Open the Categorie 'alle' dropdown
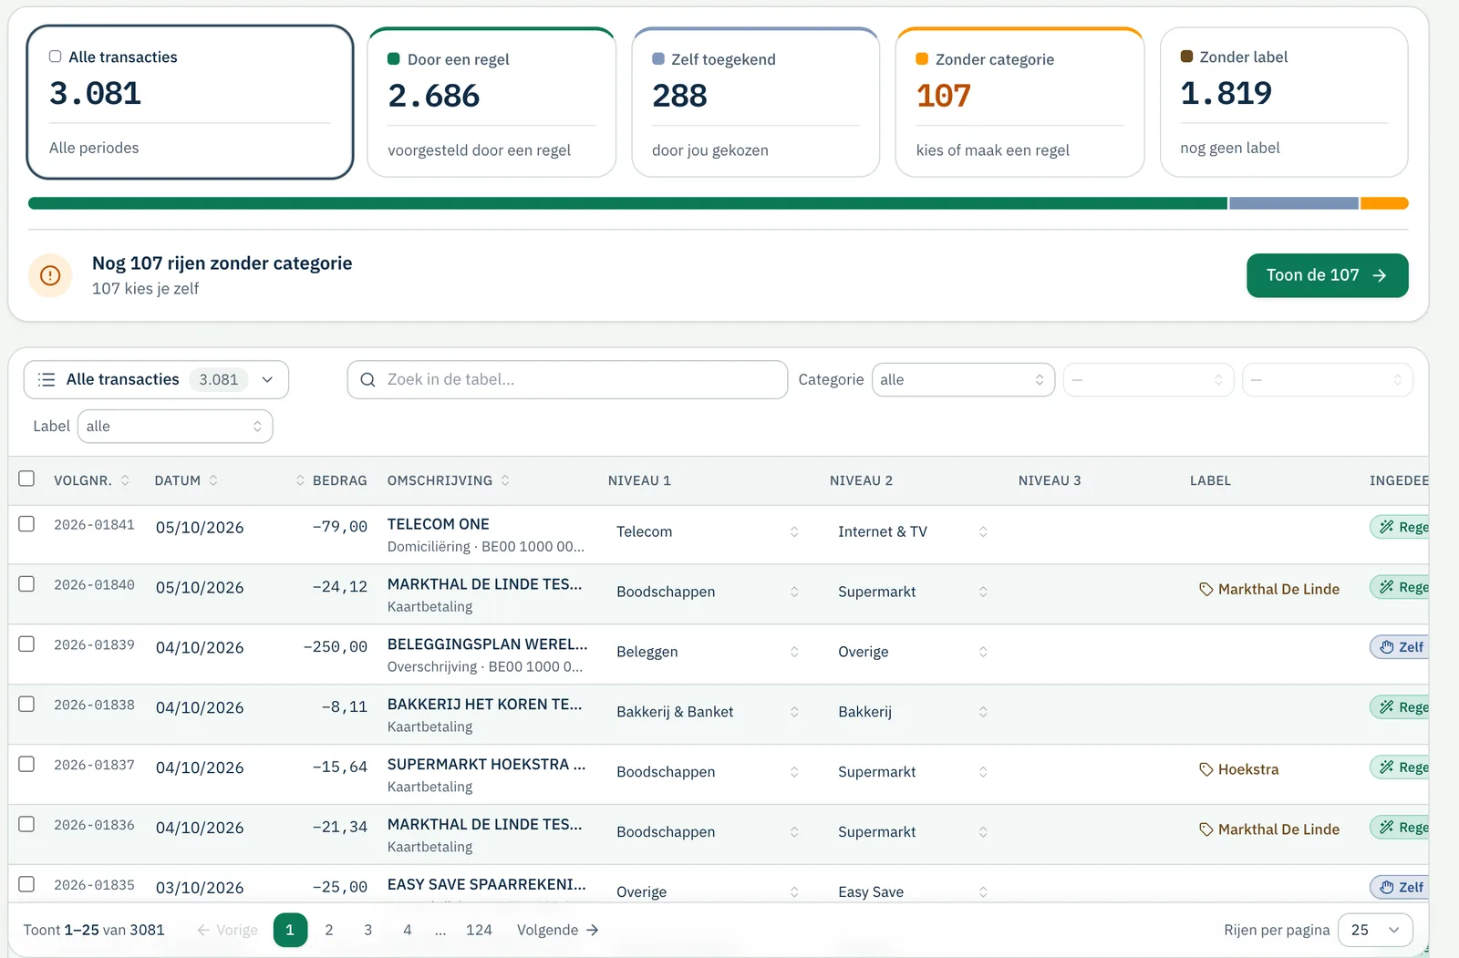 click(x=963, y=380)
